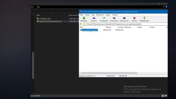Open the Вид tab in Explorer ribbon

38,7
